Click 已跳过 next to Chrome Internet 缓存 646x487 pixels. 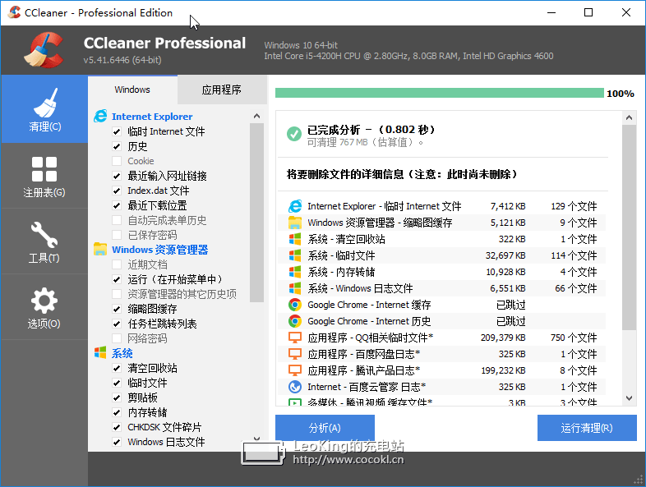pyautogui.click(x=511, y=305)
